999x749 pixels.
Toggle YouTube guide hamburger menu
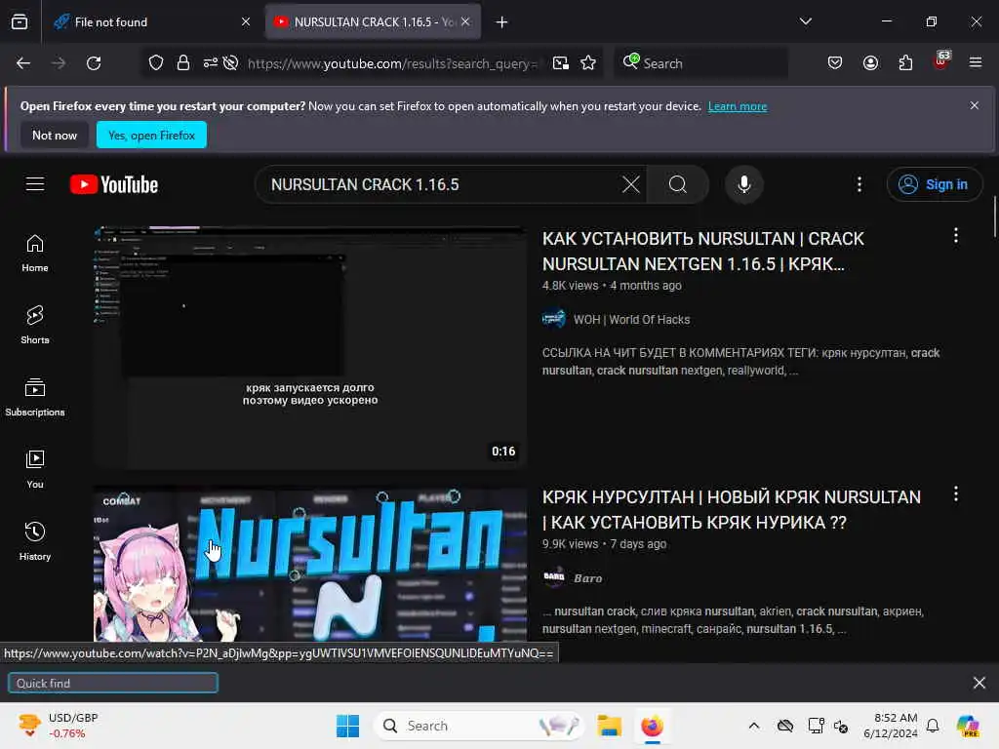(35, 184)
